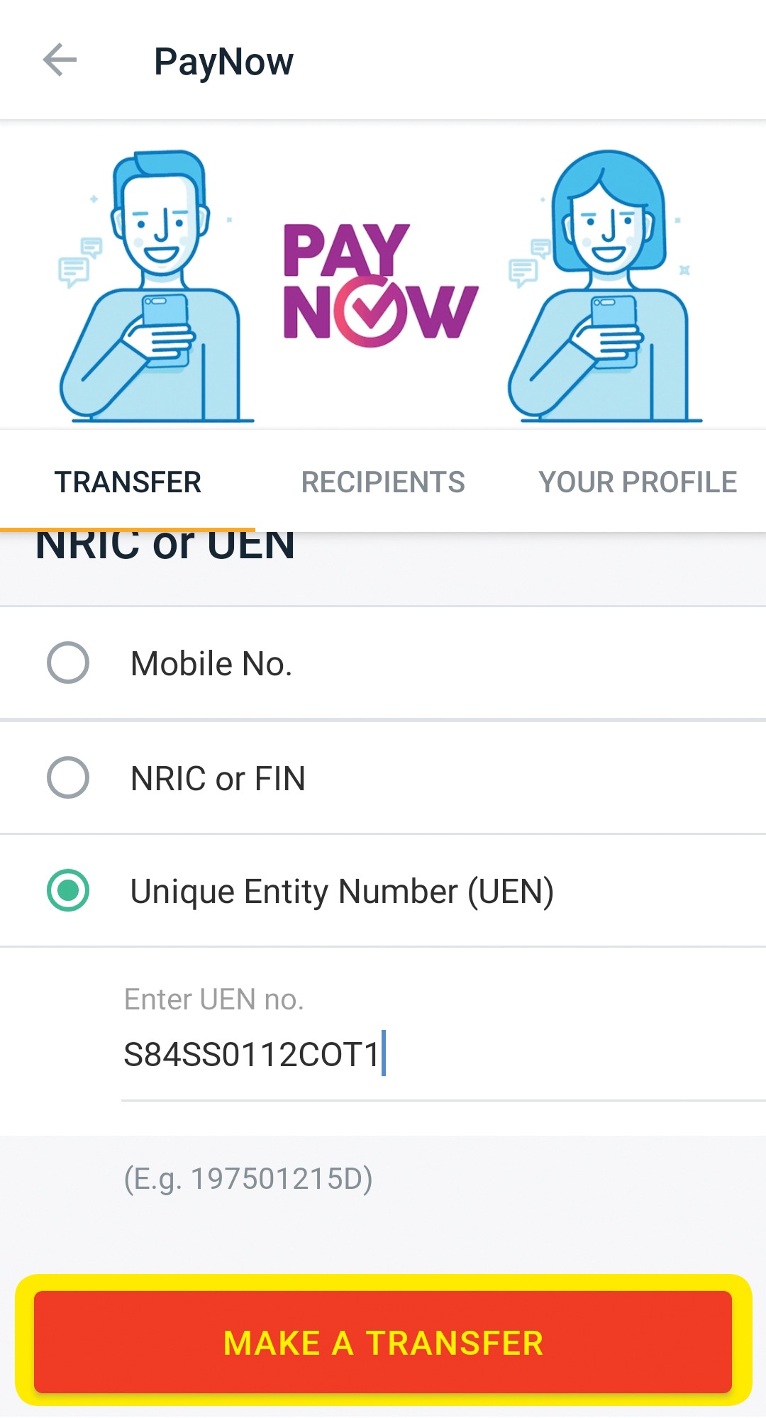This screenshot has height=1418, width=766.
Task: Tap the NRIC or UEN section heading
Action: [x=165, y=548]
